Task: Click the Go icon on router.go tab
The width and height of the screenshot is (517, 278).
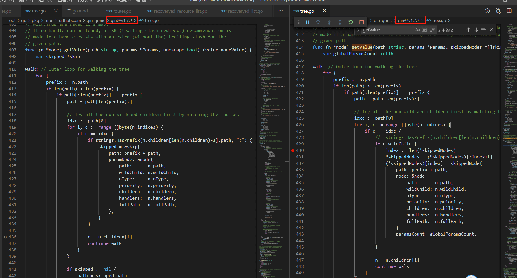Action: 110,11
